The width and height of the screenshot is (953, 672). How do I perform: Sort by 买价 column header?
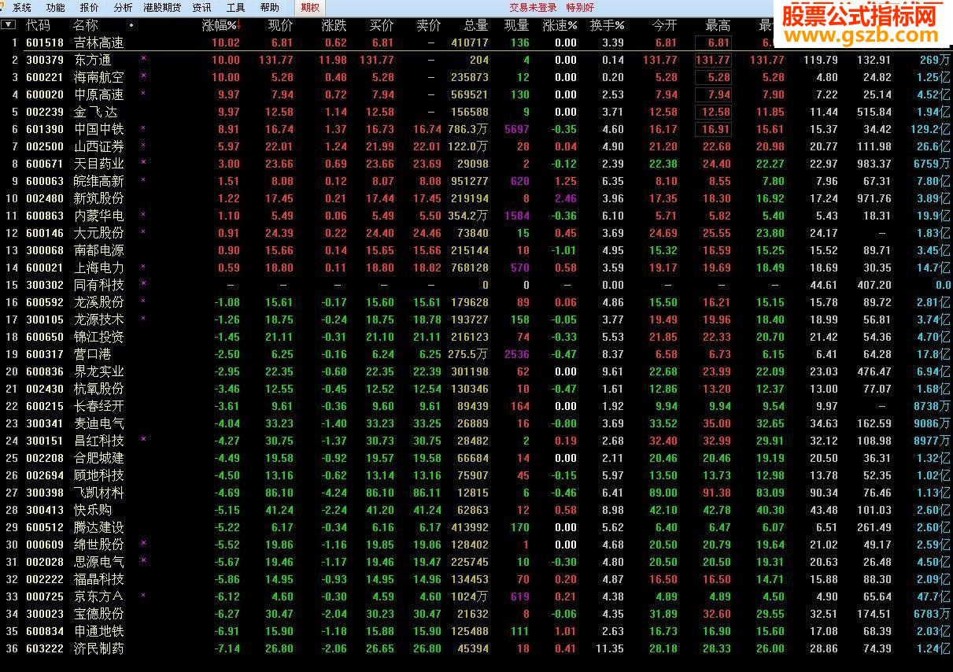pos(382,25)
